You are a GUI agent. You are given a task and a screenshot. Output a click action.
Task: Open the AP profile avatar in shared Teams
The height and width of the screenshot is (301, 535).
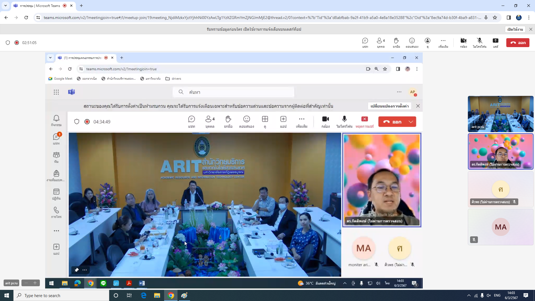coord(413,92)
